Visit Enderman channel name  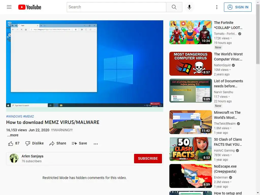coord(221,177)
